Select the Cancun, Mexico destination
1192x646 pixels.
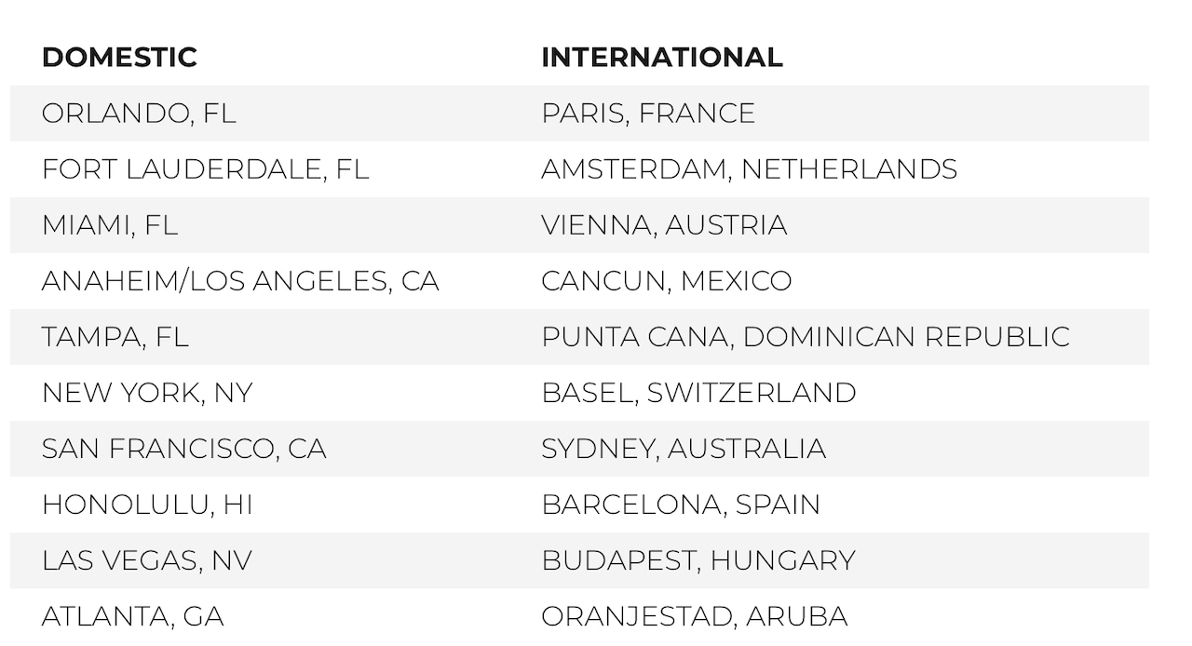[666, 281]
